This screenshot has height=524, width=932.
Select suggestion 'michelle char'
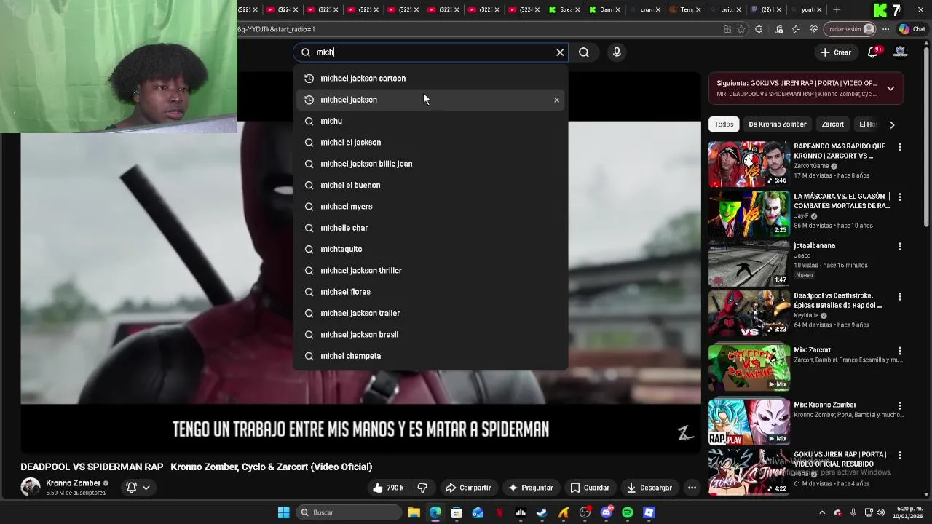[430, 228]
